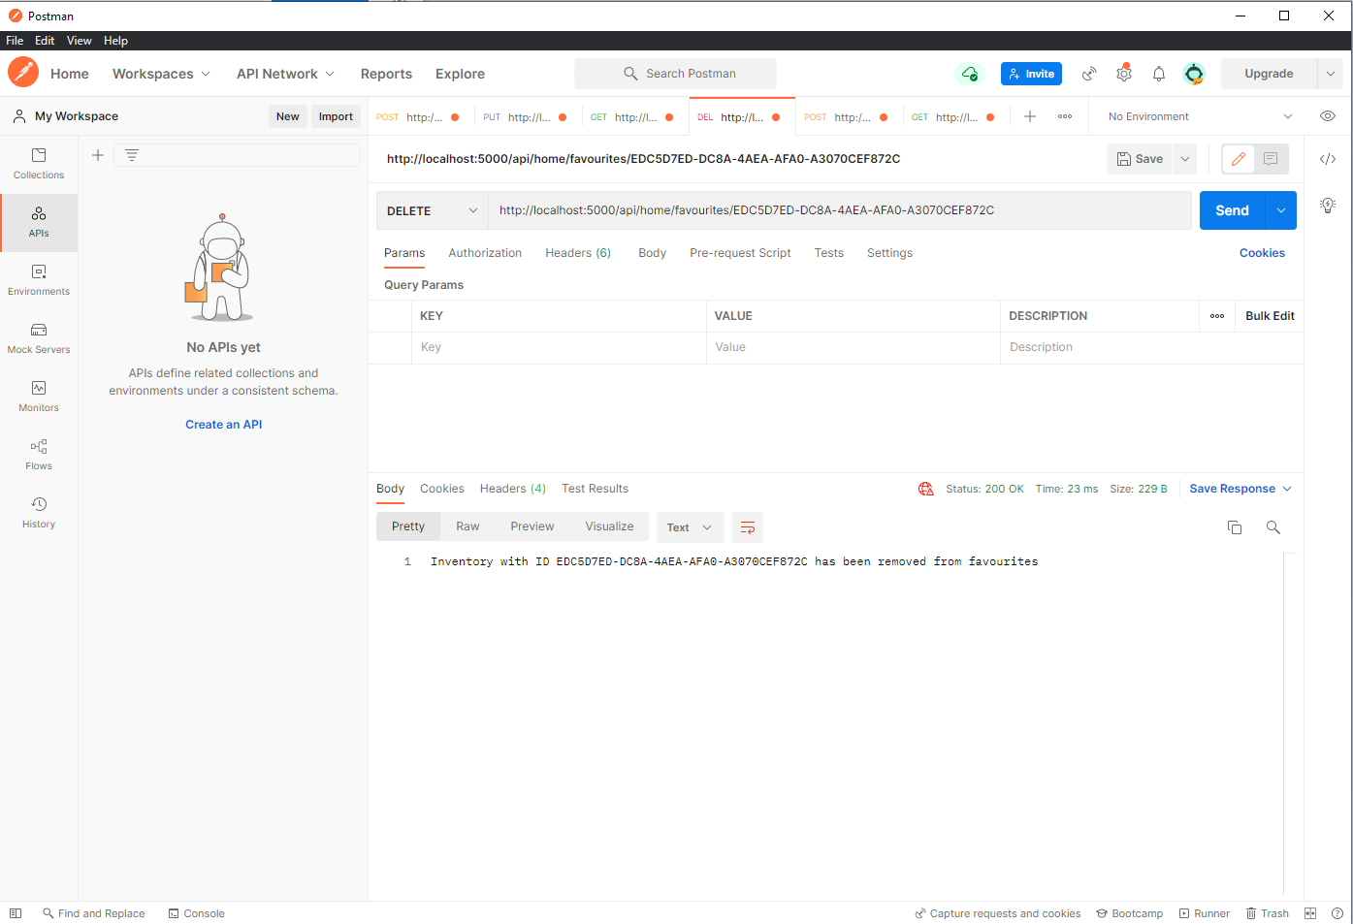Search within the response body
Viewport: 1353px width, 924px height.
coord(1272,526)
